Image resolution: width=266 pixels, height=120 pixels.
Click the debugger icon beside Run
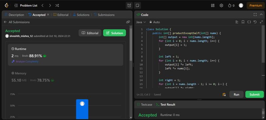[x=224, y=95]
